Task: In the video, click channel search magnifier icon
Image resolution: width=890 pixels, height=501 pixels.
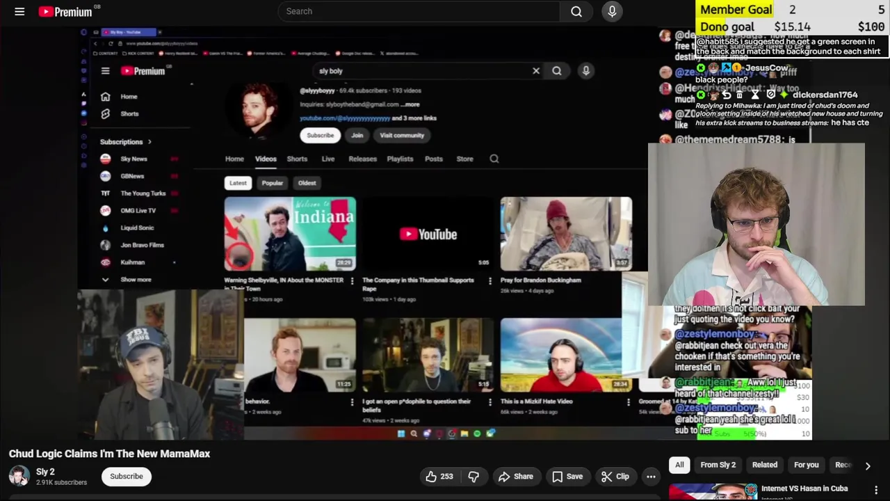Action: point(494,159)
